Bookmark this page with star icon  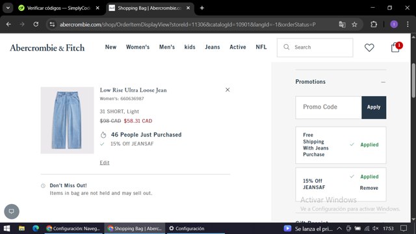354,25
